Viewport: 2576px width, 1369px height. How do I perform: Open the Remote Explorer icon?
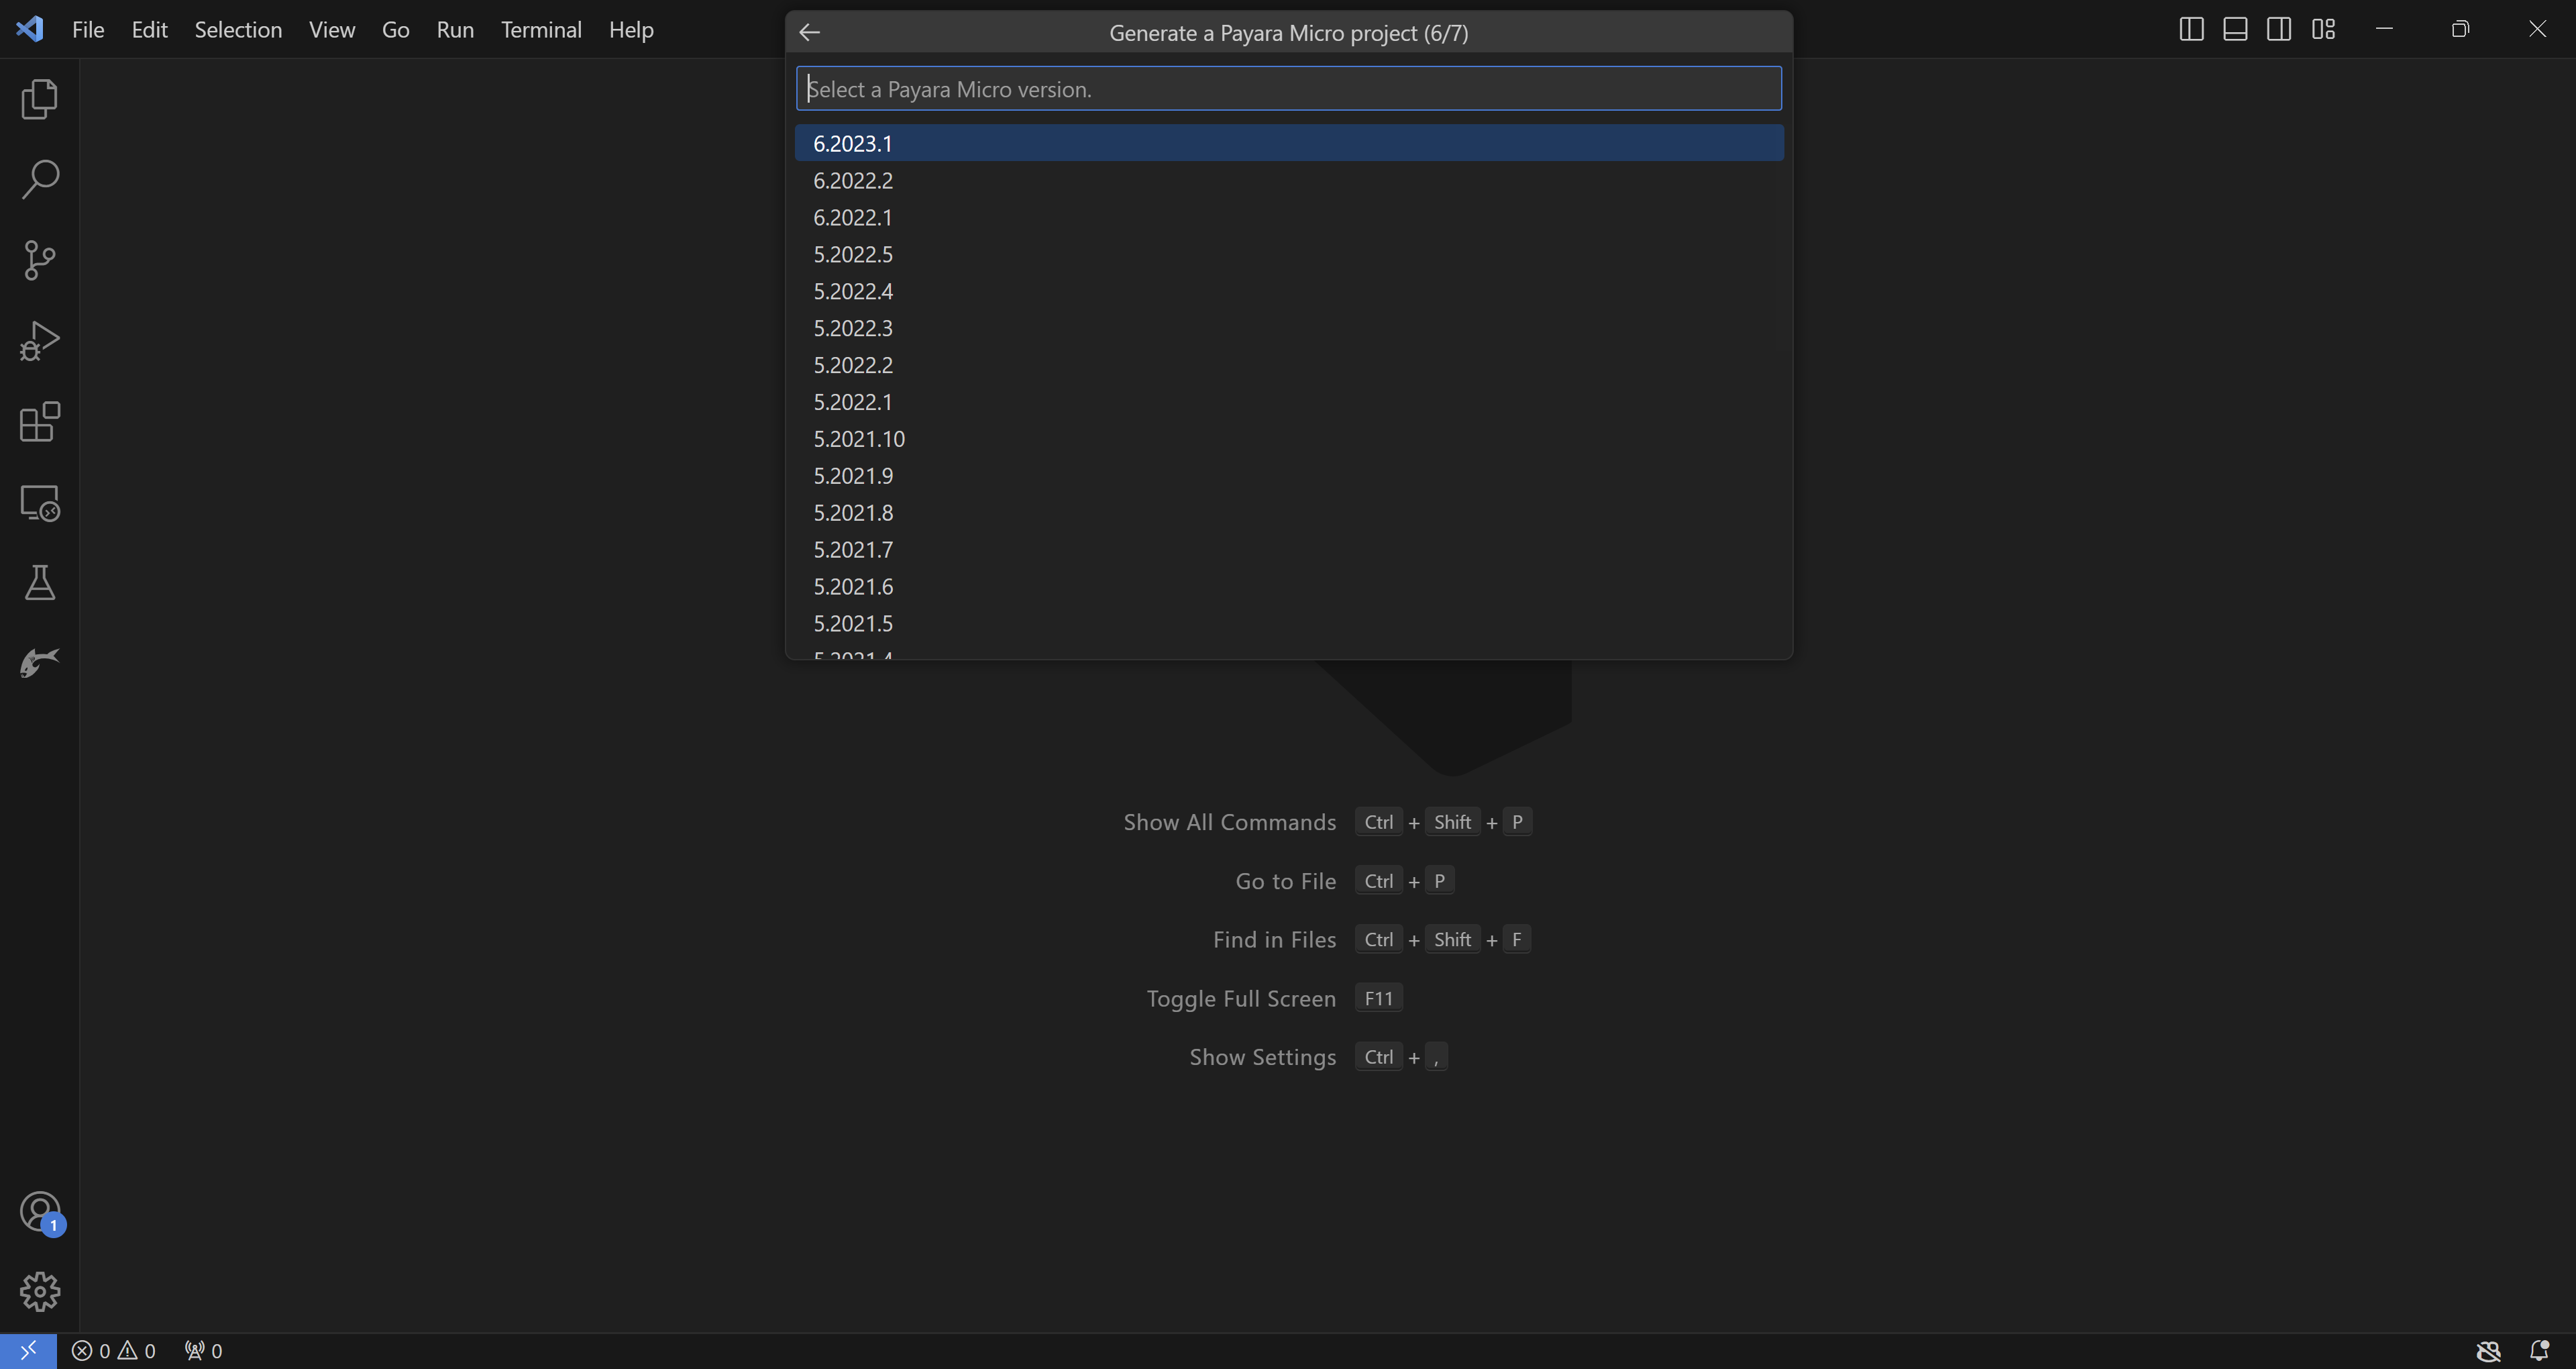coord(40,503)
